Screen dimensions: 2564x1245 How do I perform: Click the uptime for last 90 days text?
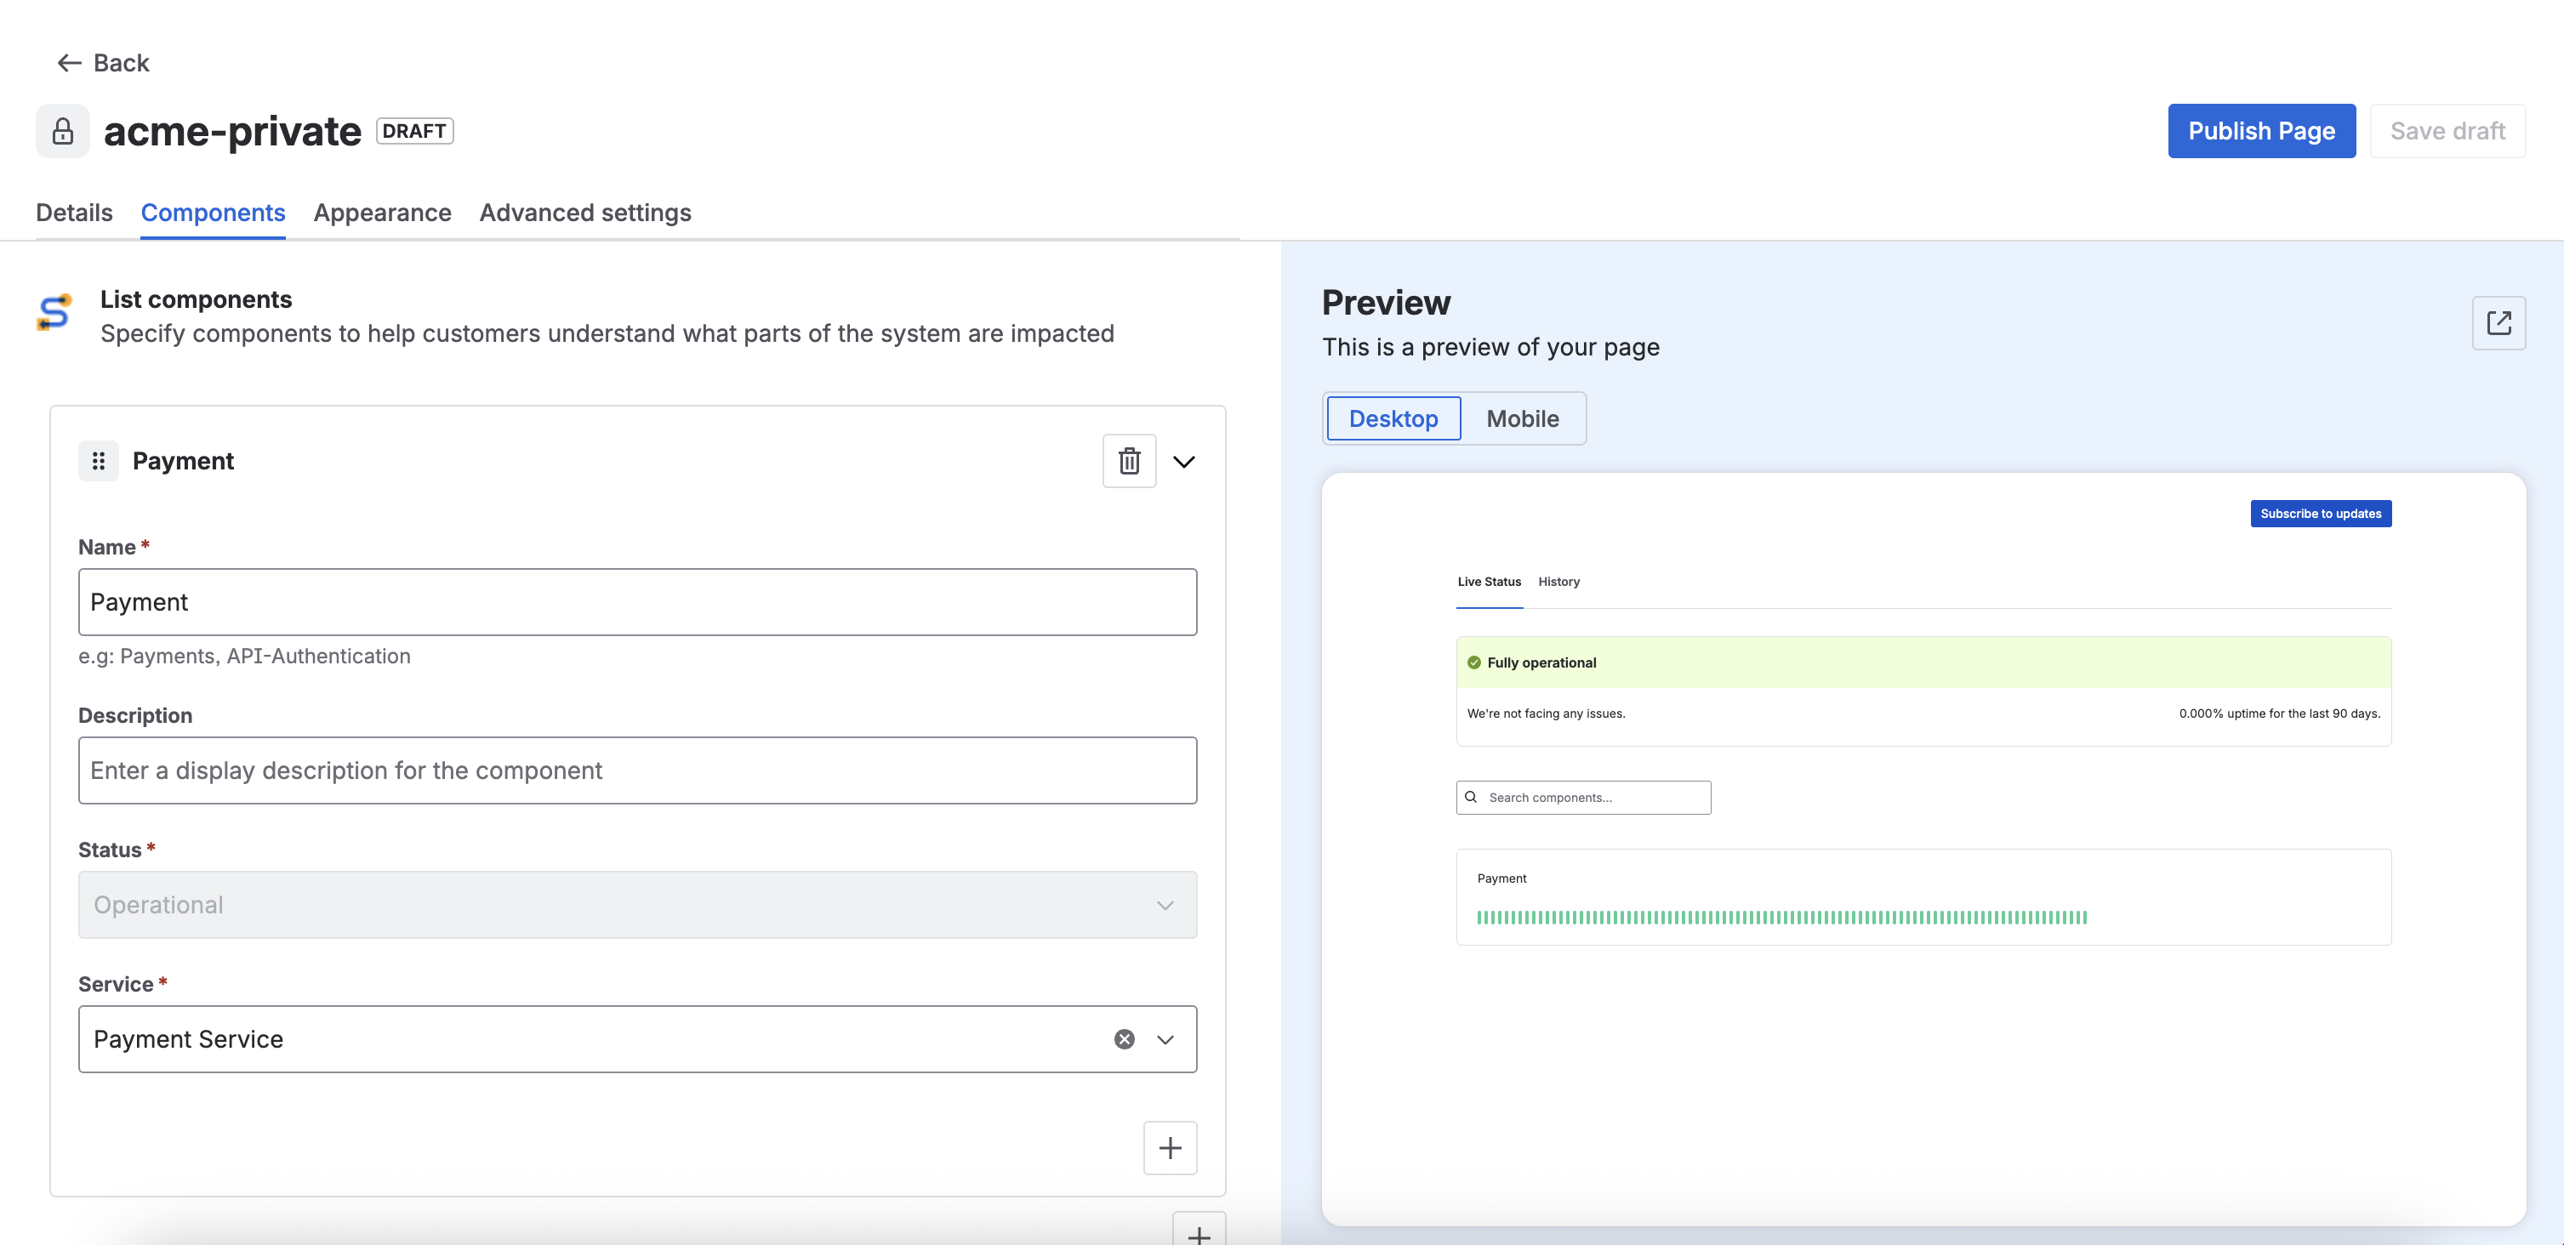(2279, 713)
